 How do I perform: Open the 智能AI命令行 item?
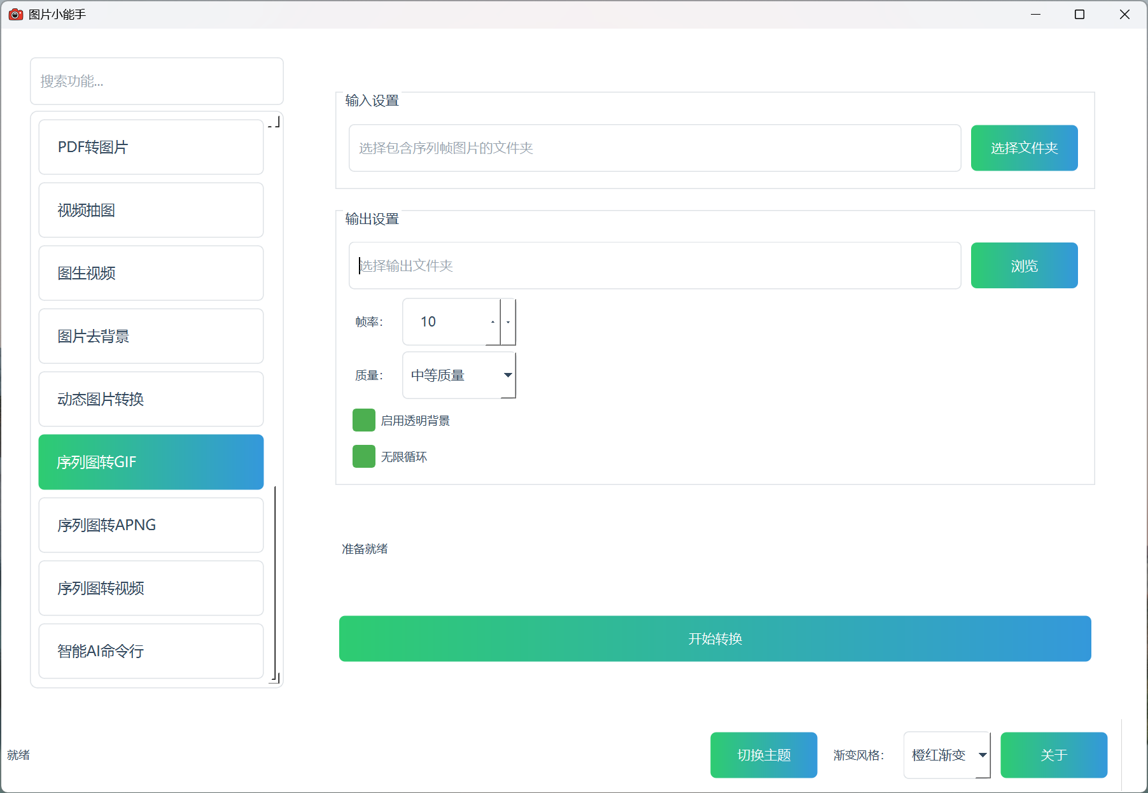coord(151,651)
